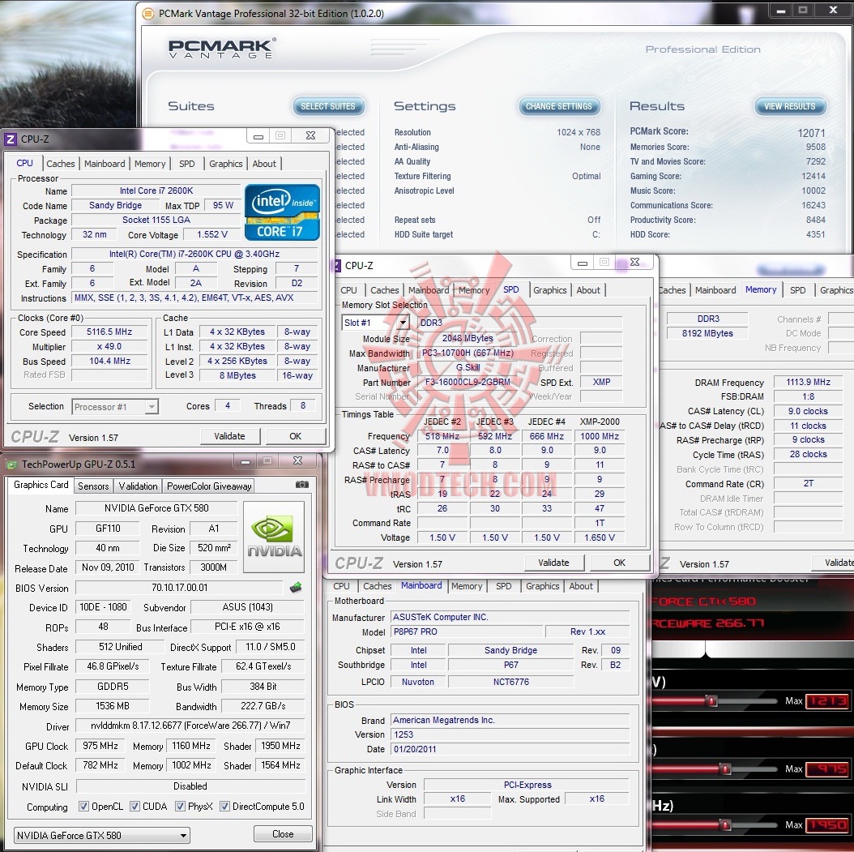Click the PCMark Vantage logo

(222, 49)
